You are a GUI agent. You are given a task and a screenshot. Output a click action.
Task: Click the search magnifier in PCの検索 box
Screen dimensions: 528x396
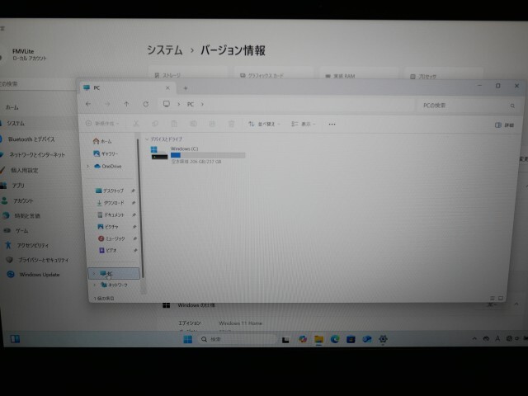(x=512, y=106)
